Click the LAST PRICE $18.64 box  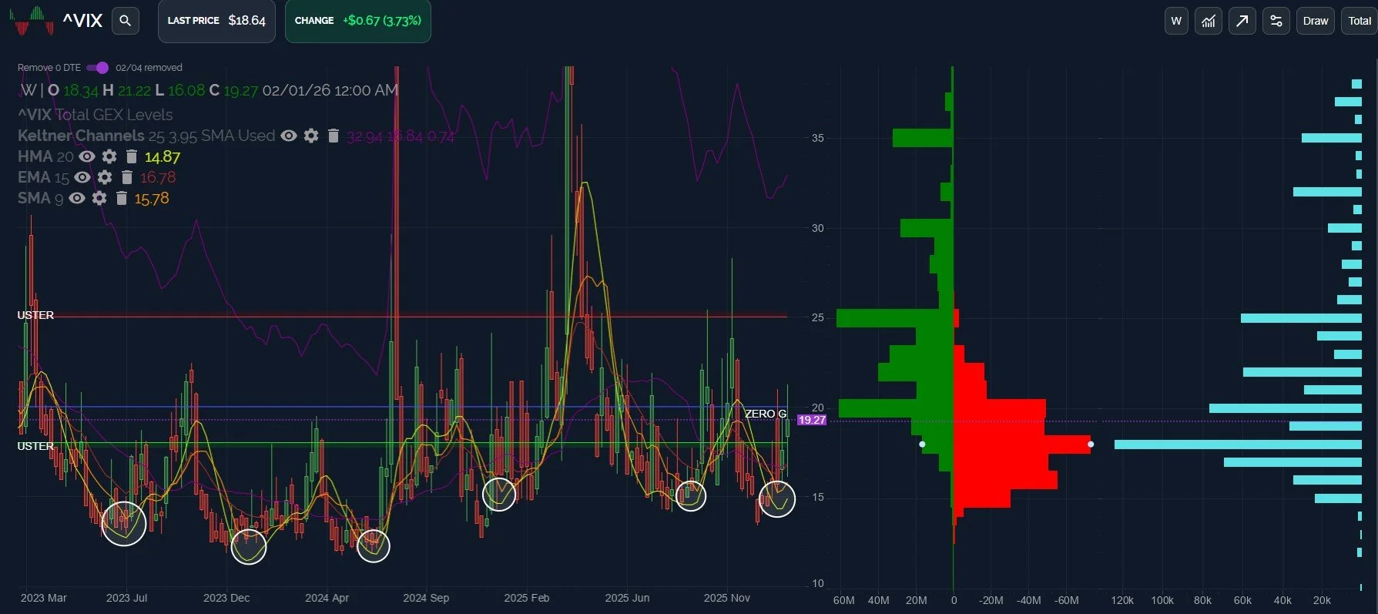click(216, 21)
